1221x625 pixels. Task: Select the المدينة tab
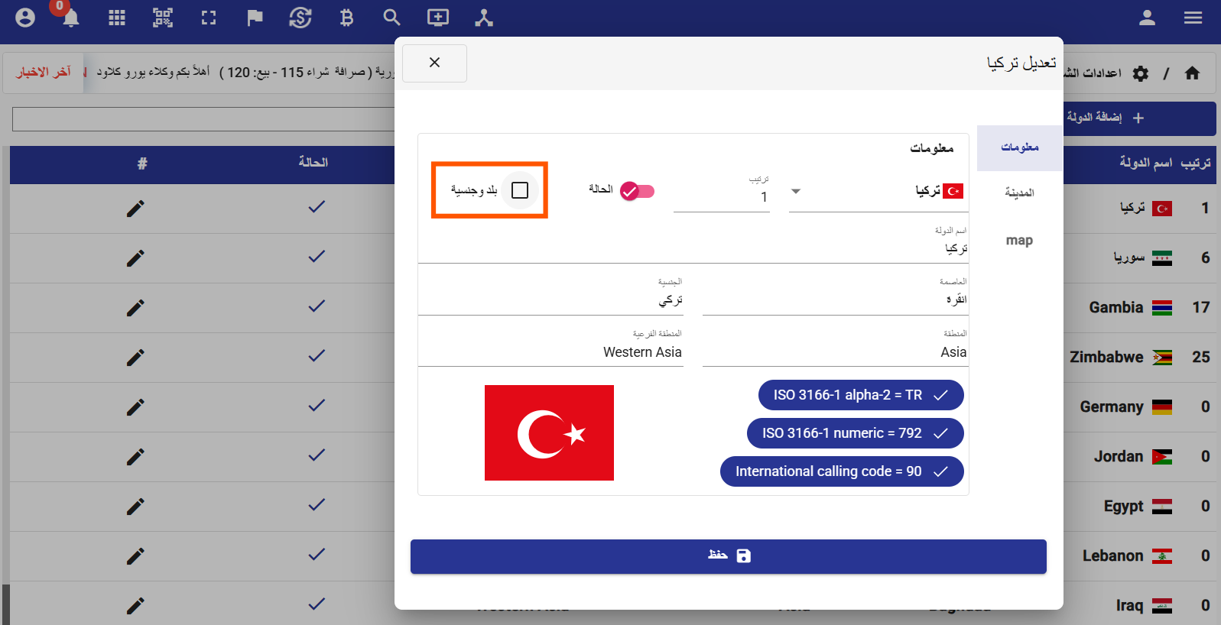pos(1019,193)
